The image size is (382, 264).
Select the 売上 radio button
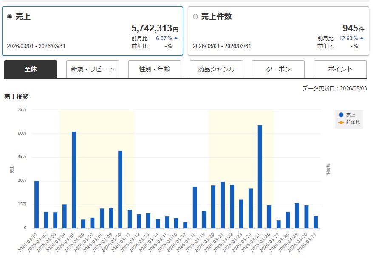coord(9,17)
